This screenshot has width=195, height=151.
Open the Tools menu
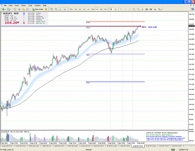30,6
